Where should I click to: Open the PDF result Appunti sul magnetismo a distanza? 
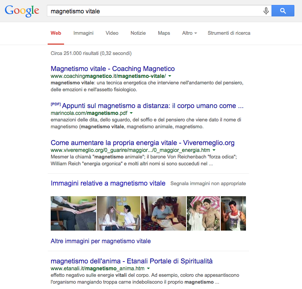click(x=153, y=106)
